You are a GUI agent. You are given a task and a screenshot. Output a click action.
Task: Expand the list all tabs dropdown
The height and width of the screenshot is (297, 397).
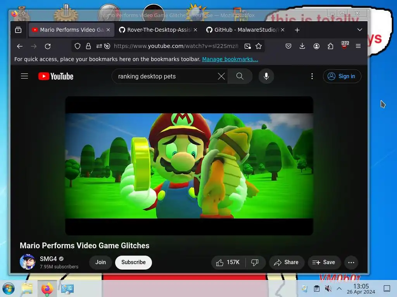point(359,30)
